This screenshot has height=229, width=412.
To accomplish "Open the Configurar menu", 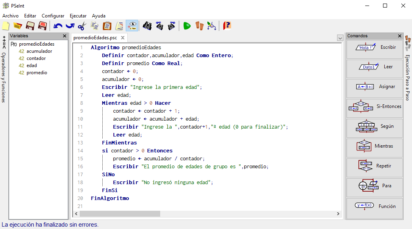I will 53,16.
